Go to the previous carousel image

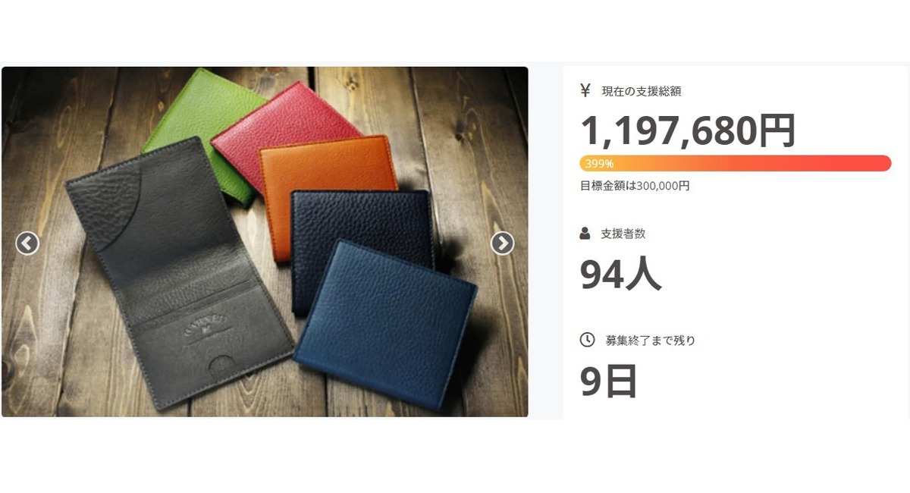(27, 243)
